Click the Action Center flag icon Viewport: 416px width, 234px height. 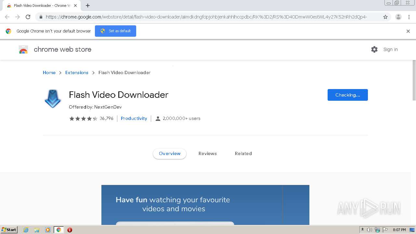click(x=385, y=230)
